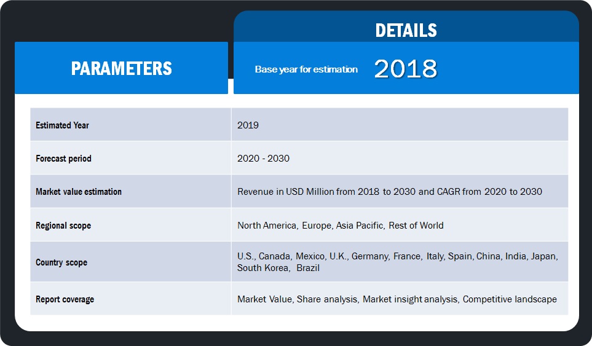Click the DETAILS header banner
Image resolution: width=592 pixels, height=346 pixels.
click(406, 30)
